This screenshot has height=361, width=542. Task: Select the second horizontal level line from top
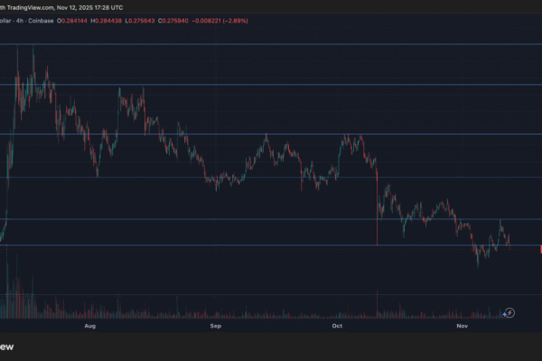coord(271,85)
